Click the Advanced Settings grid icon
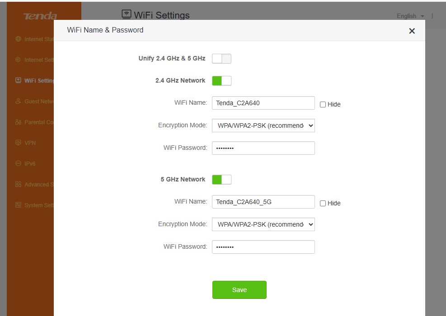The height and width of the screenshot is (316, 446). point(18,184)
